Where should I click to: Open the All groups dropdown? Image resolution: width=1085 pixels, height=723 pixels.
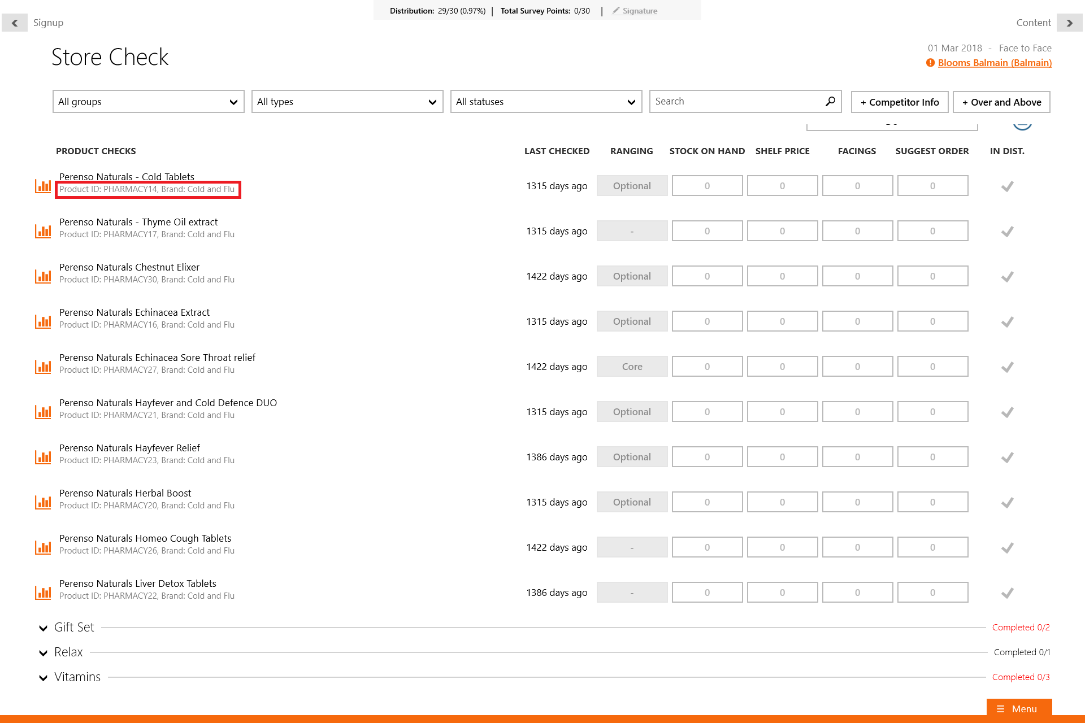pyautogui.click(x=148, y=102)
